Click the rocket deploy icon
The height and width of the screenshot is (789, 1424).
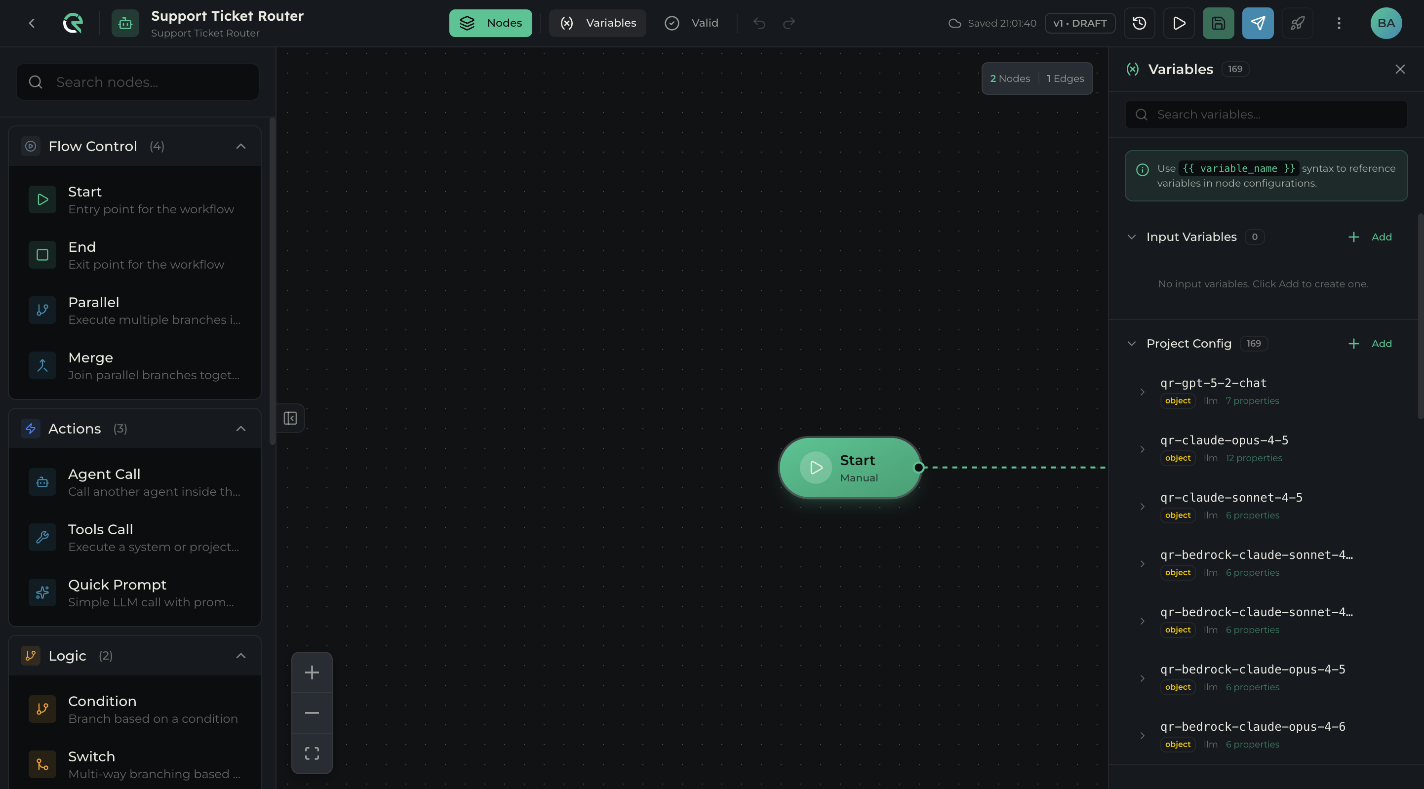coord(1298,23)
